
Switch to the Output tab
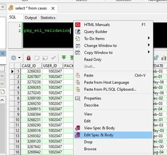tap(31, 18)
